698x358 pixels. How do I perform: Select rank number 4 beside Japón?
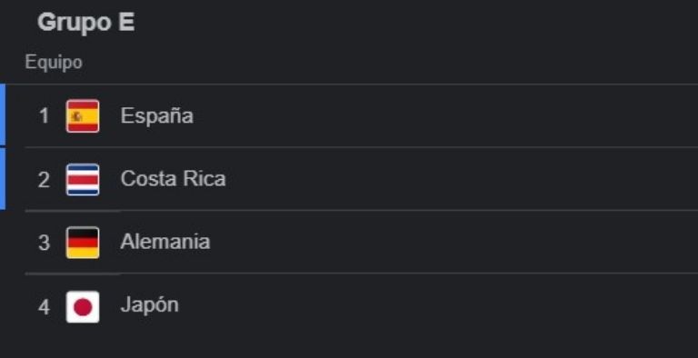tap(44, 307)
